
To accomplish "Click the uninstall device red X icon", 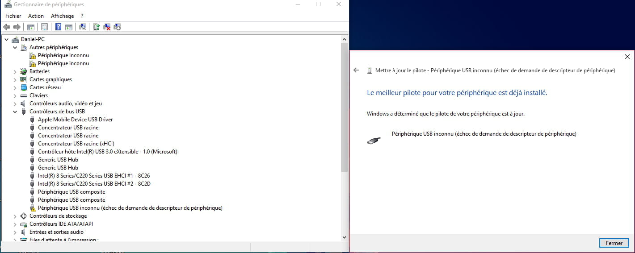I will tap(107, 27).
